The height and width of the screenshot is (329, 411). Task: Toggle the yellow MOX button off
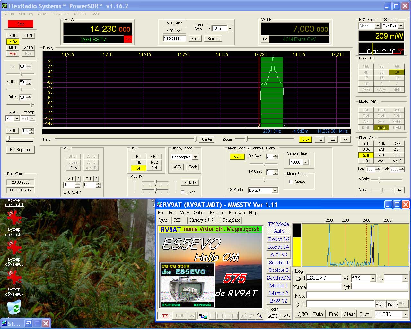13,42
